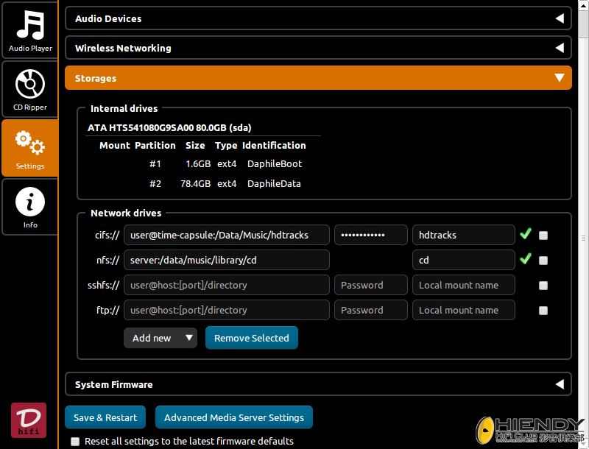Open the Audio Player section
This screenshot has width=589, height=449.
(x=30, y=30)
